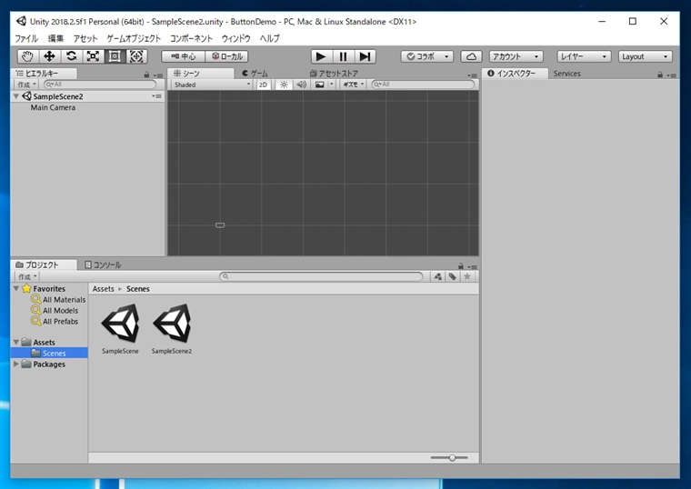Image resolution: width=691 pixels, height=489 pixels.
Task: Start Play mode
Action: pos(321,56)
